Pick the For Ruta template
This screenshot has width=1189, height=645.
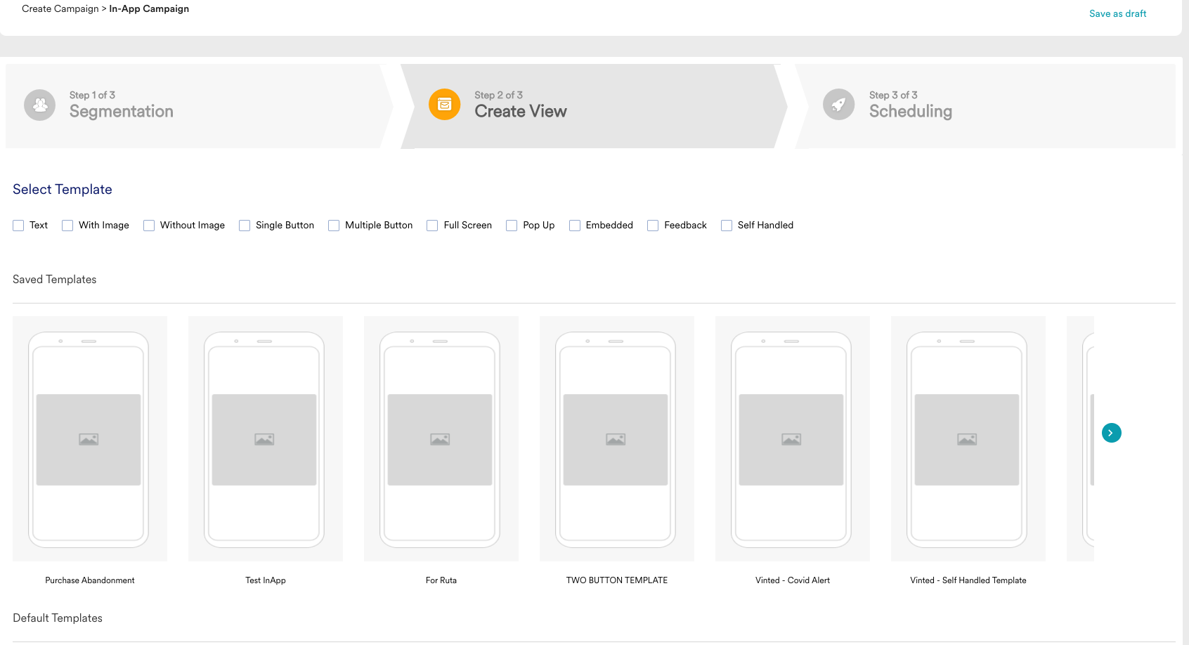[441, 438]
